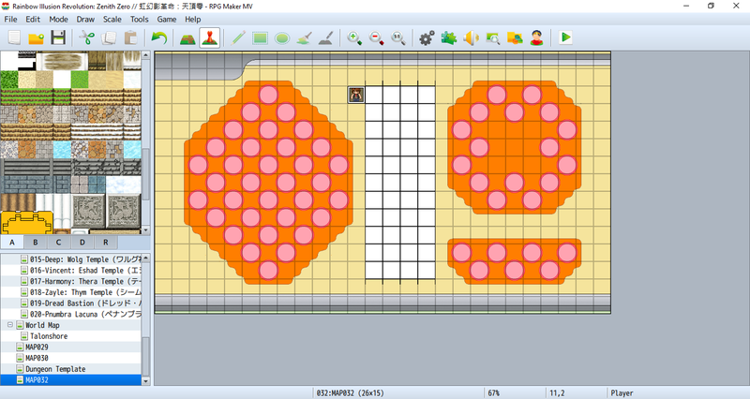The height and width of the screenshot is (399, 750).
Task: Select the Map mode toolbar icon
Action: click(x=187, y=38)
